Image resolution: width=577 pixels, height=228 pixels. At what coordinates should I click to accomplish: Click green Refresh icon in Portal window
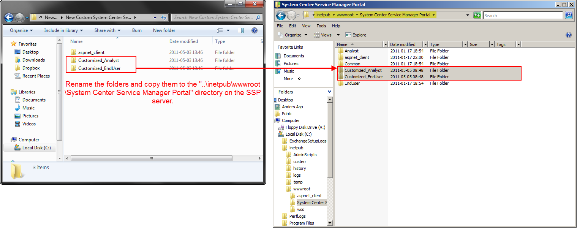coord(477,15)
